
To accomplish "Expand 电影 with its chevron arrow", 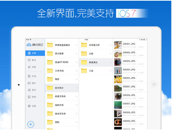I will (x=77, y=79).
